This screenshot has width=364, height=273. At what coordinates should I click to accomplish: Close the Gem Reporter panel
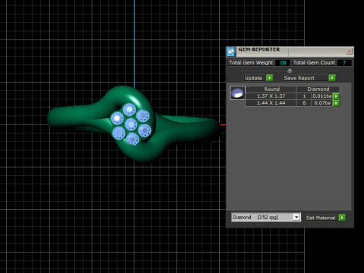pos(350,52)
